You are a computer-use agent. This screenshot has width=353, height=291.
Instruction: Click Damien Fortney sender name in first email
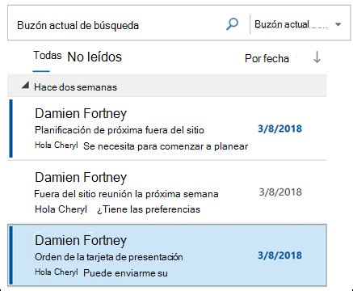[x=81, y=114]
